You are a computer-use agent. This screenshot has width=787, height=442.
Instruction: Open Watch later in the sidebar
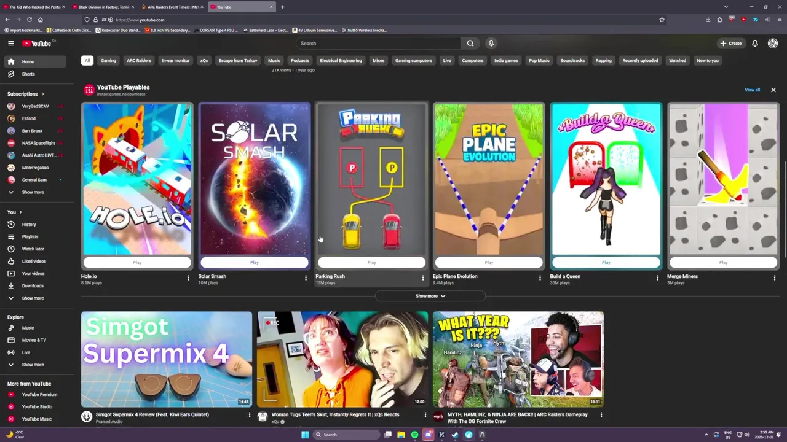pyautogui.click(x=34, y=249)
